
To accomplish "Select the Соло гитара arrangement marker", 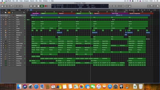I will tap(119, 13).
